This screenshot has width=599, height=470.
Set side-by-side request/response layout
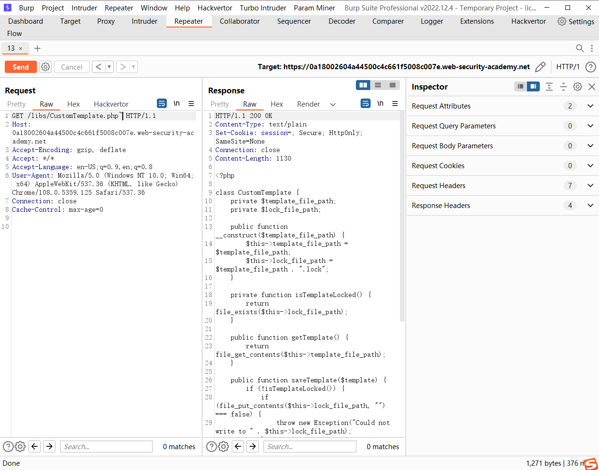(363, 85)
